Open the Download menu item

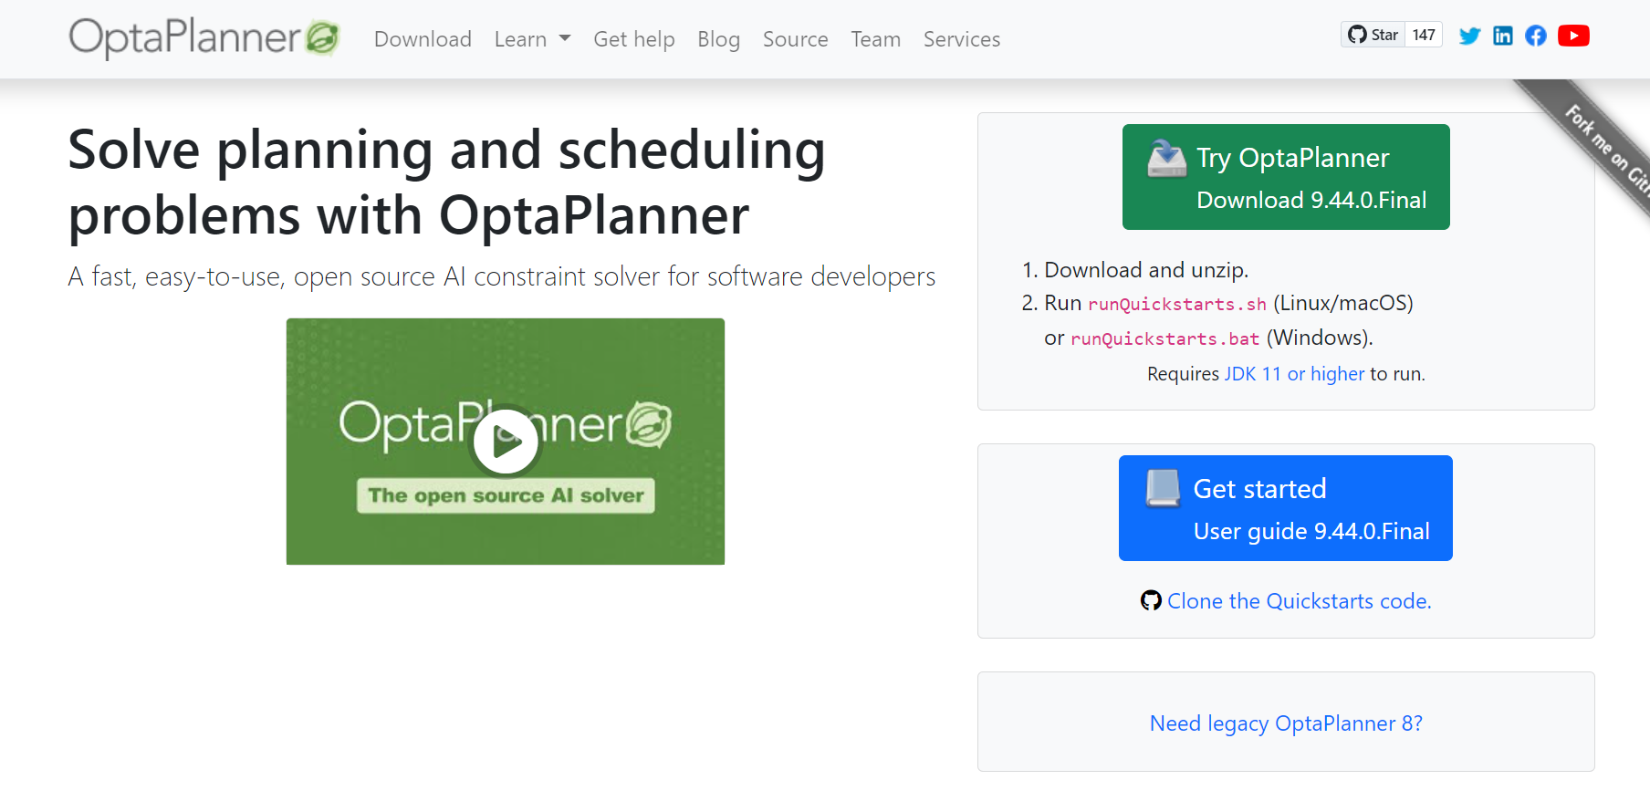pos(423,39)
